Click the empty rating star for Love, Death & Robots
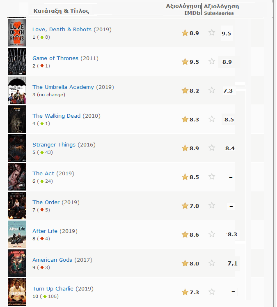 point(212,33)
